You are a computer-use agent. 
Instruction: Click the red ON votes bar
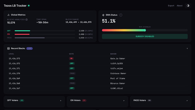click(x=22, y=34)
